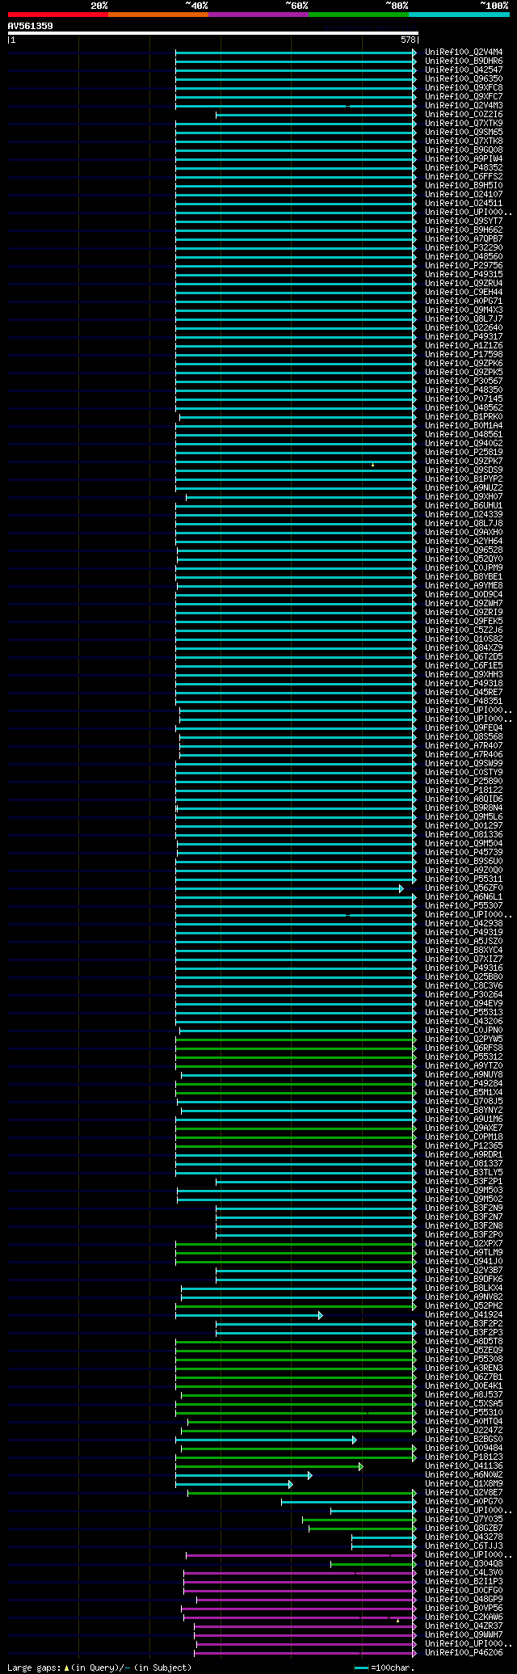Select label UniRef100_B6UHU1
Screen dimensions: 517x1674
(x=464, y=506)
